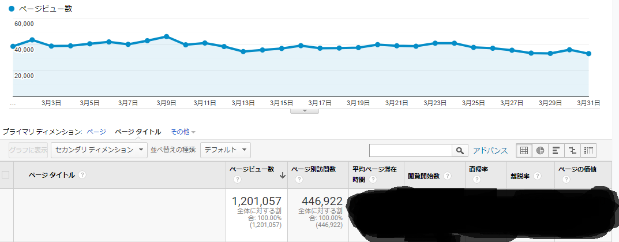Viewport: 619px width, 242px height.
Task: Select ページ タイトル primary dimension
Action: [x=138, y=132]
